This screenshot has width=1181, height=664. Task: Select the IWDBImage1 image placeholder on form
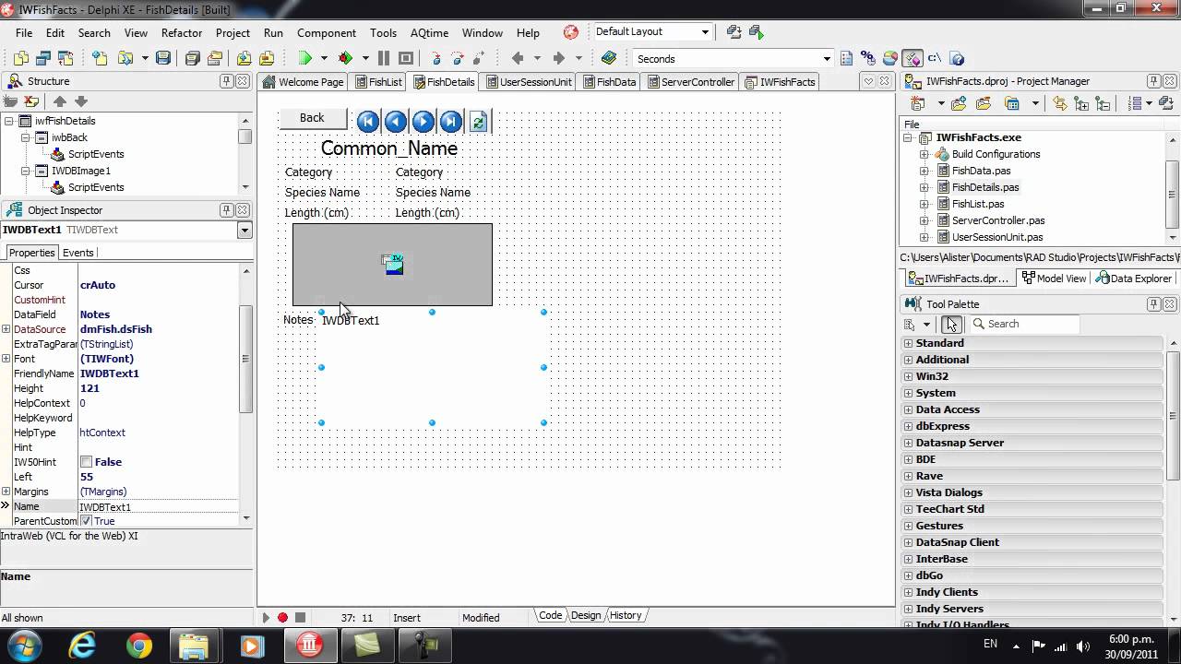tap(393, 265)
